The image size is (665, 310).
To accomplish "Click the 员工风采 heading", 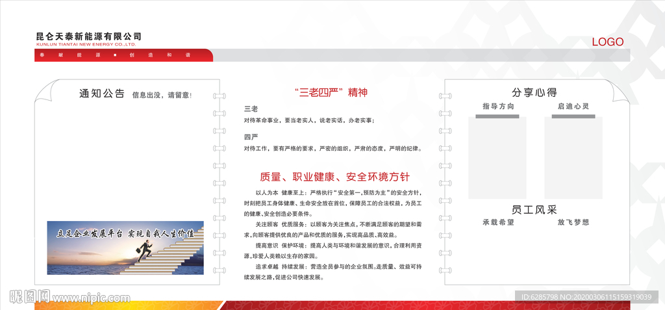I will 534,210.
